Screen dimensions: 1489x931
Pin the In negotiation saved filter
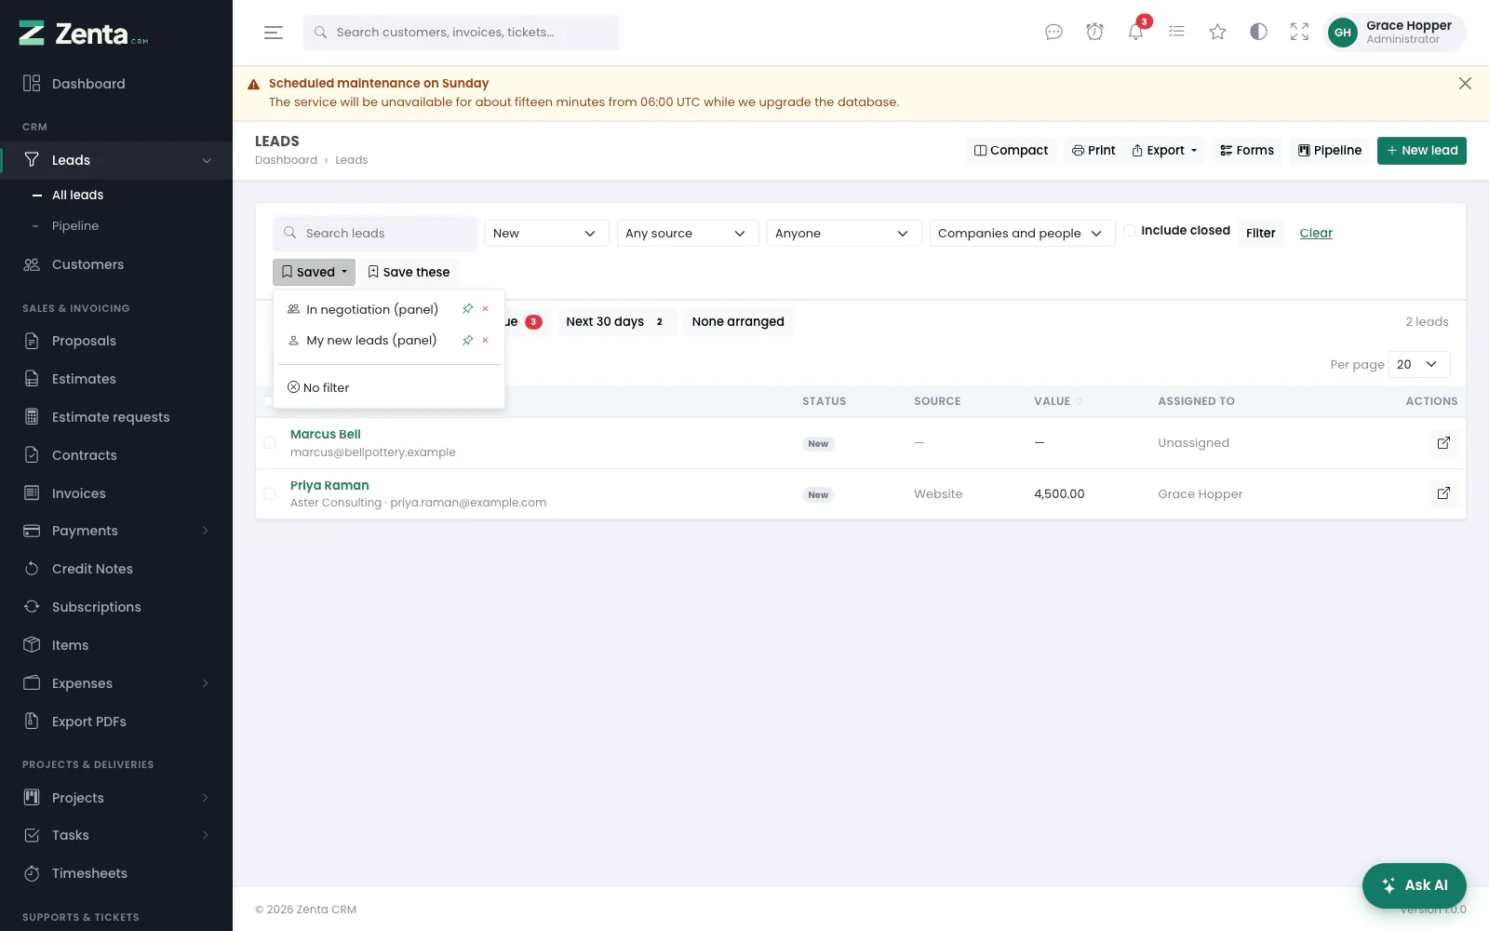pos(468,309)
